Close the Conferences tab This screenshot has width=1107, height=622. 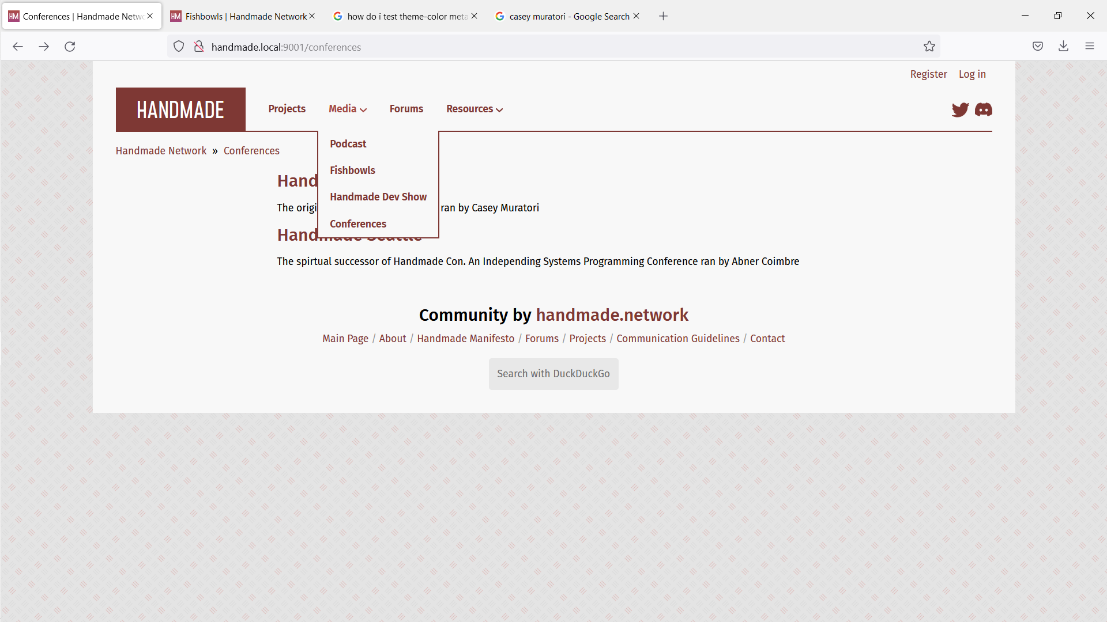[150, 16]
